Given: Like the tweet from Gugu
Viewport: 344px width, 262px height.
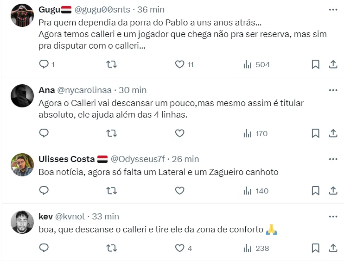Looking at the screenshot, I should 179,64.
